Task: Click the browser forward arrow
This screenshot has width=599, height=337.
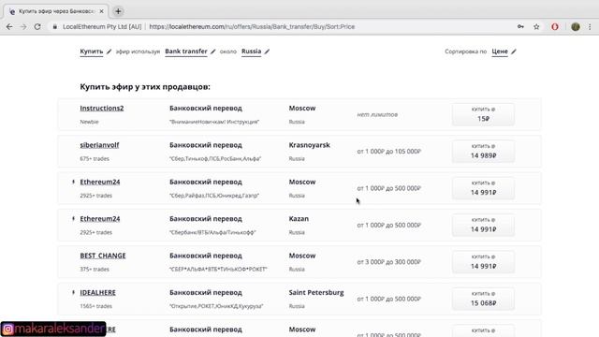Action: 23,27
